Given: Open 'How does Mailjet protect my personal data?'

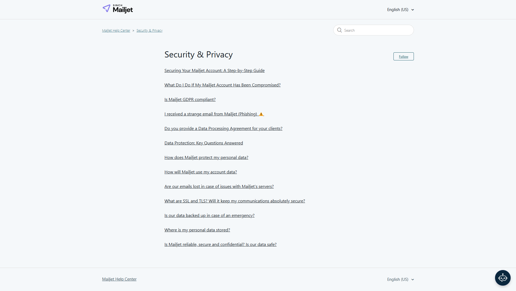Looking at the screenshot, I should [x=206, y=158].
